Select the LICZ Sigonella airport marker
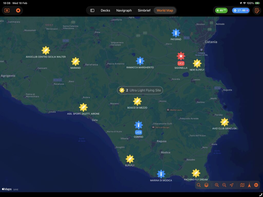Viewport: 263px width, 197px height. point(181,56)
